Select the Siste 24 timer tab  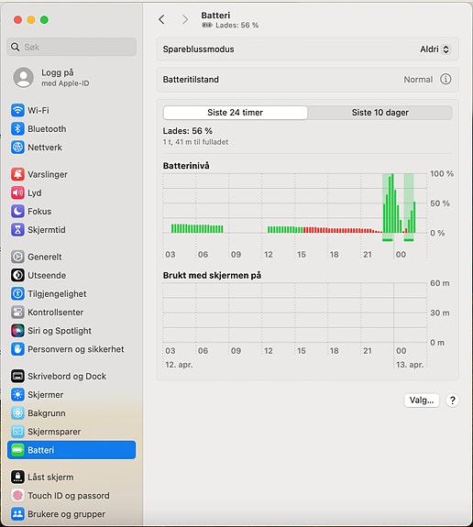click(x=235, y=113)
